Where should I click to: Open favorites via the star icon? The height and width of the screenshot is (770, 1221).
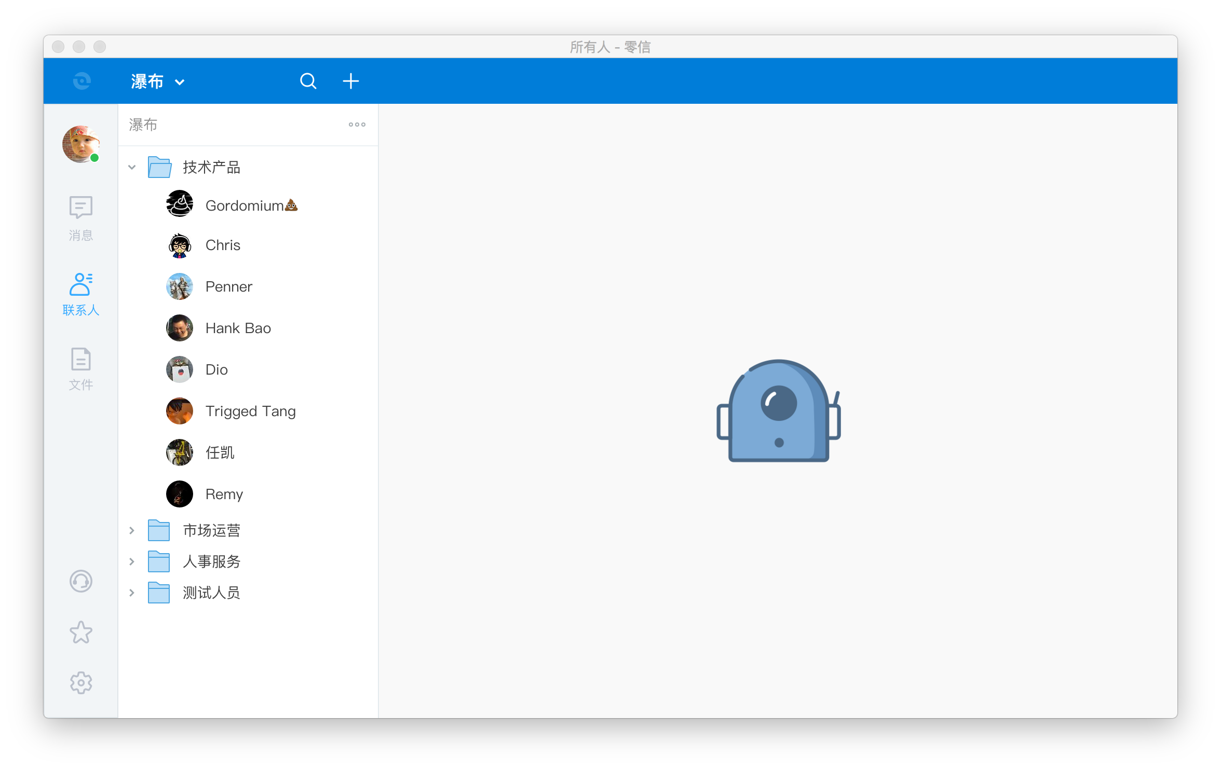81,632
